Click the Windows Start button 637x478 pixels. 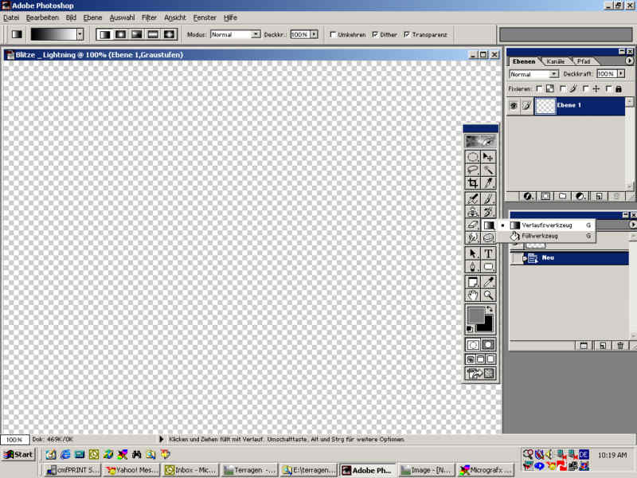[18, 455]
